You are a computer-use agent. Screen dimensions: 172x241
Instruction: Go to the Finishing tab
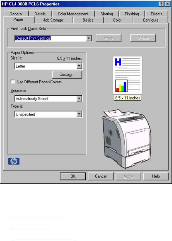(x=132, y=14)
